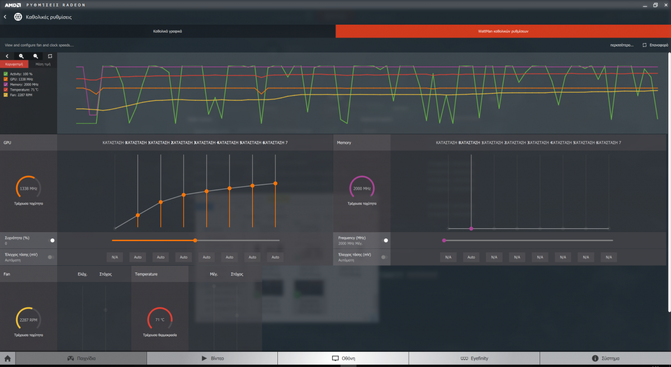
Task: Click GPU state 0 N/A voltage box
Action: (x=115, y=257)
